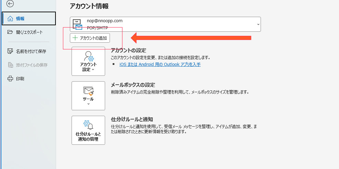
Task: Open the 開く/エクスポート menu item
Action: 29,32
